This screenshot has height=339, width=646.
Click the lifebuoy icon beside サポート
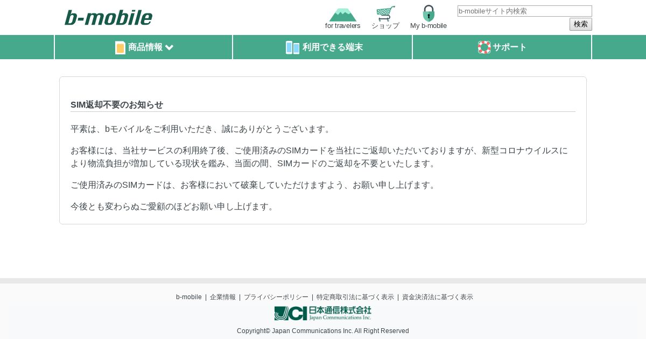(x=484, y=47)
